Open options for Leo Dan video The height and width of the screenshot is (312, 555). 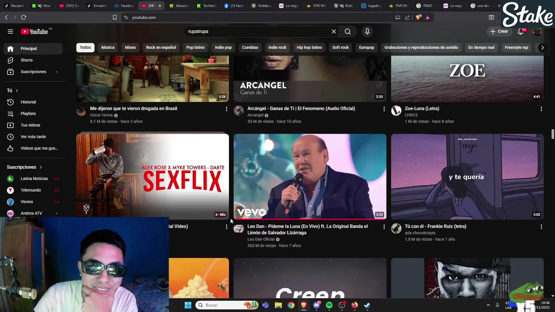coord(384,227)
